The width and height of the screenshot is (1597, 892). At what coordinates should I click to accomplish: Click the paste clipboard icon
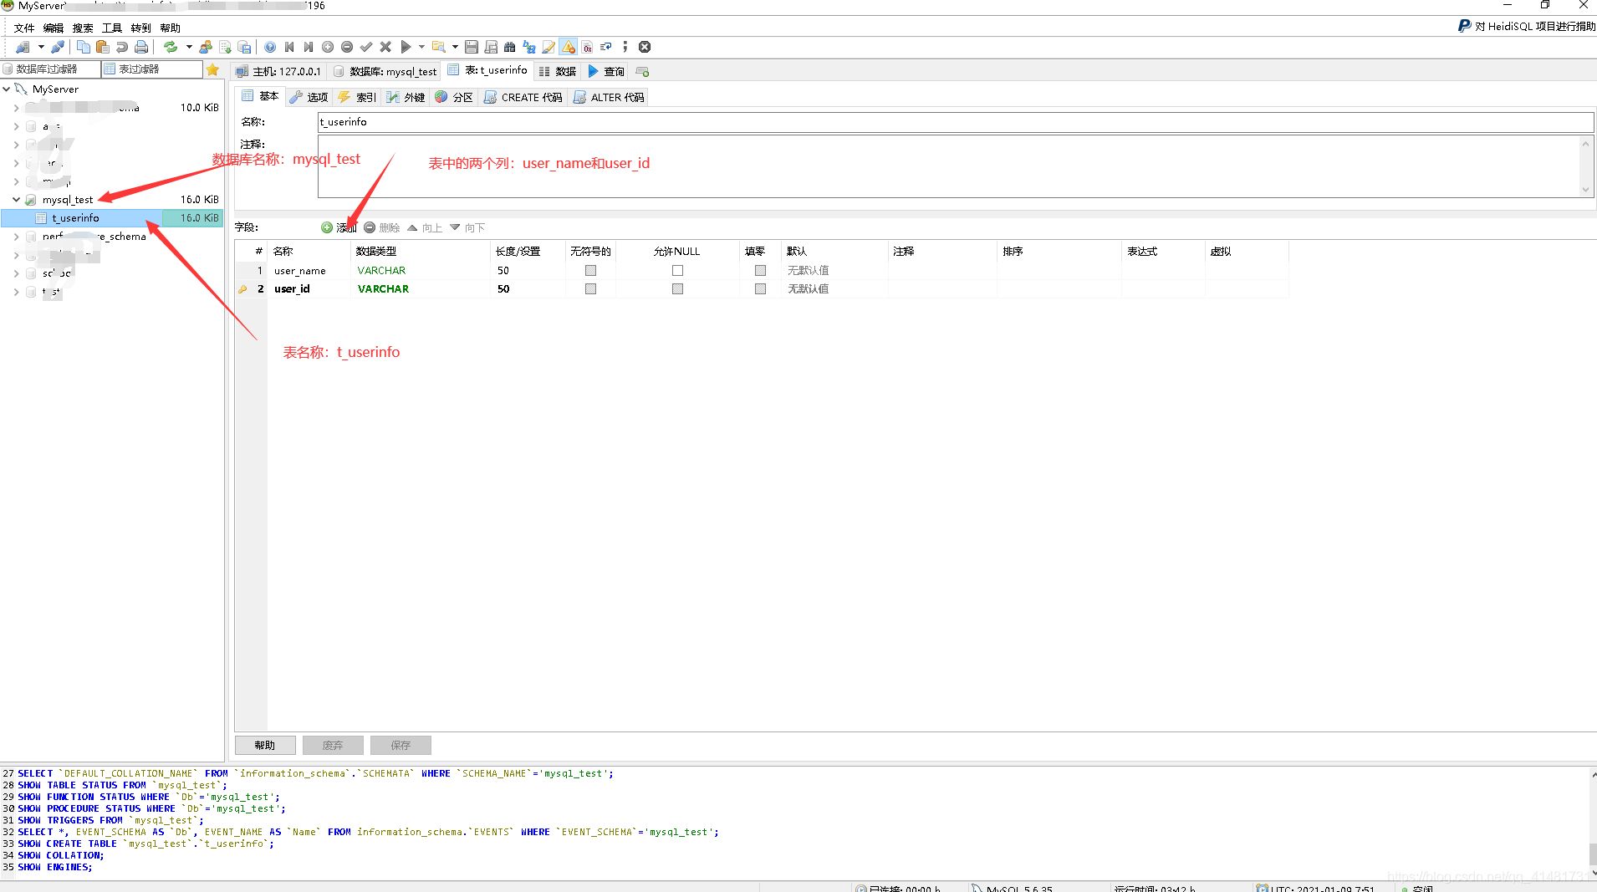tap(103, 47)
